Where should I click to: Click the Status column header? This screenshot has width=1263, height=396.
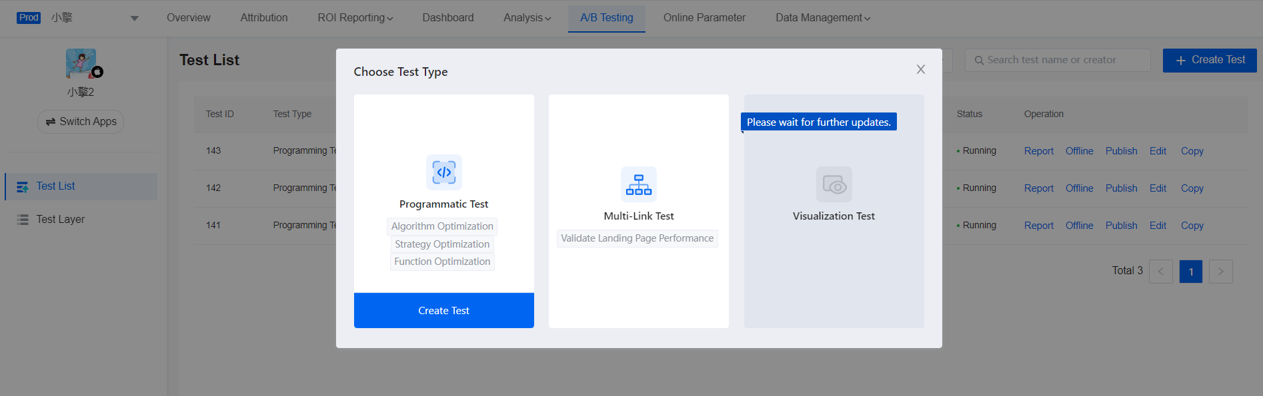pos(970,114)
